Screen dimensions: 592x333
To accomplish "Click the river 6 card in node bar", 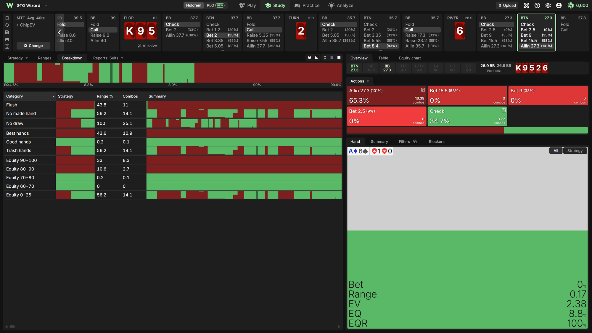I will pyautogui.click(x=460, y=31).
